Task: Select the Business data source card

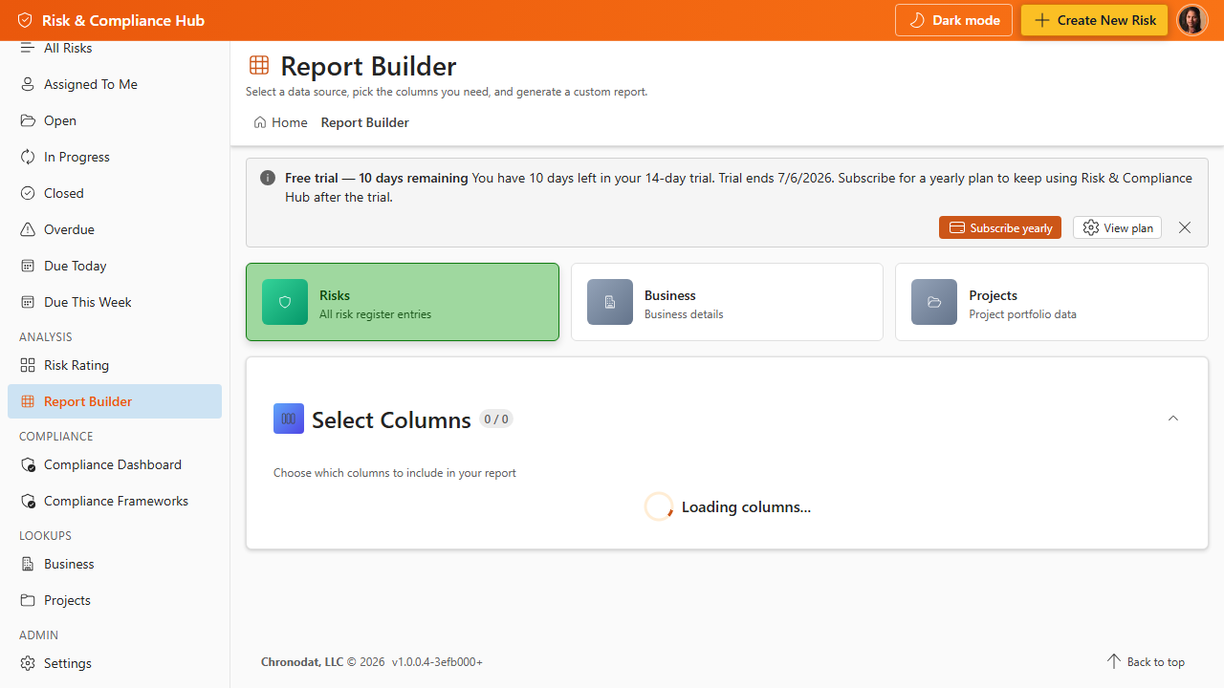Action: coord(727,302)
